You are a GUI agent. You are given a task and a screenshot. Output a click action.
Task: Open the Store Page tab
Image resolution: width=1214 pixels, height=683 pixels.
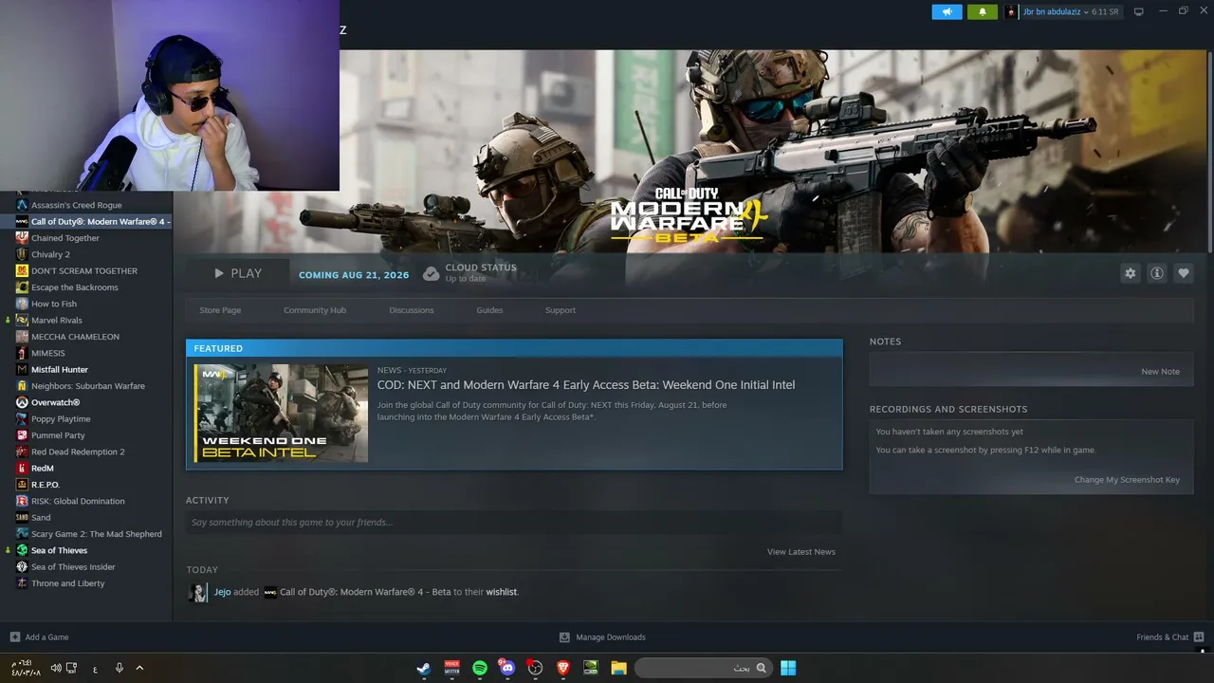(220, 310)
